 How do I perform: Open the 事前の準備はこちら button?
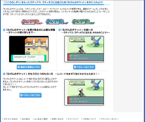[x=29, y=67]
